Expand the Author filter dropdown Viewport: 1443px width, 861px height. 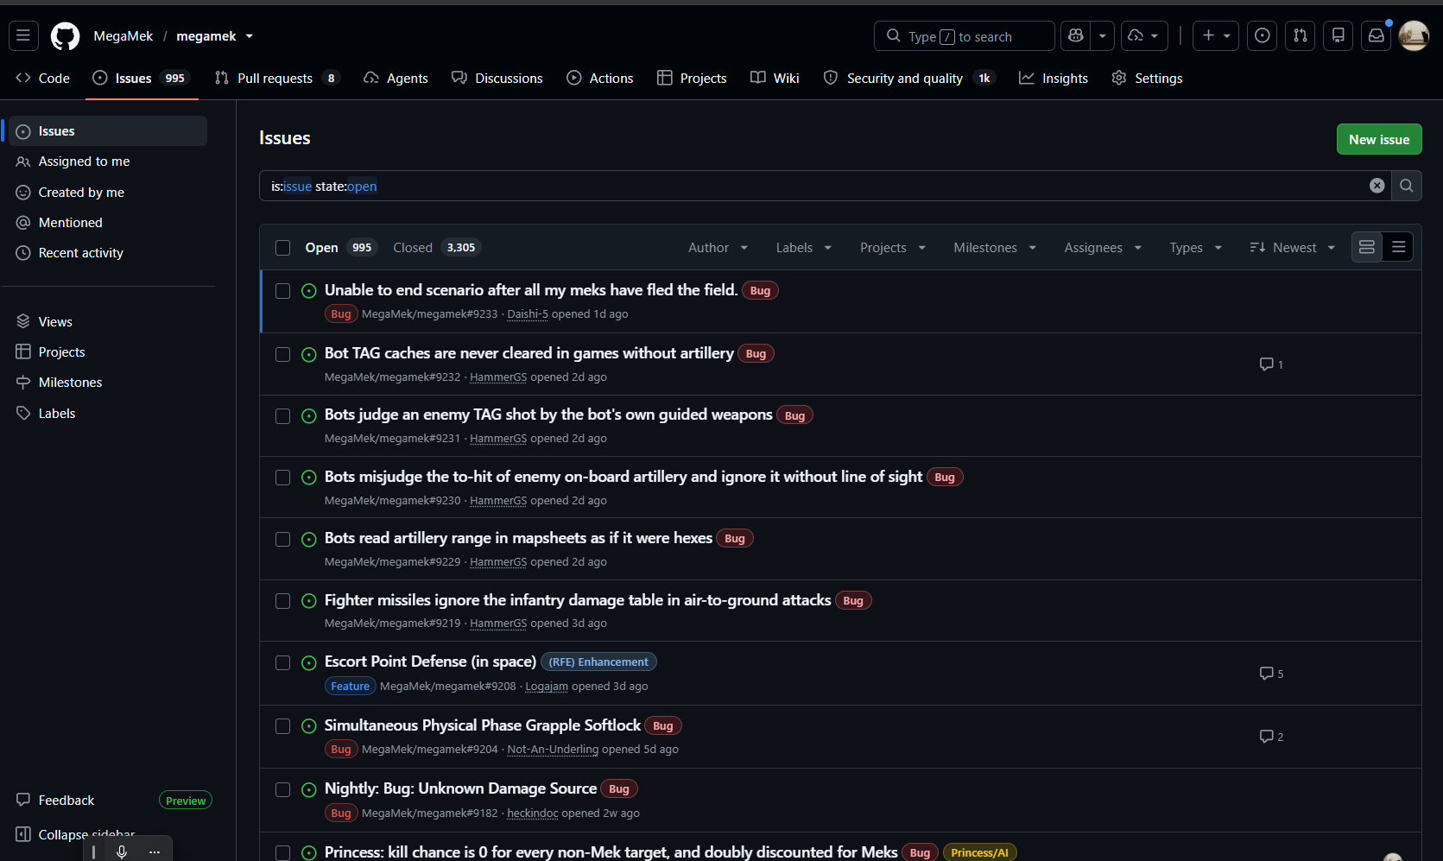(x=718, y=248)
